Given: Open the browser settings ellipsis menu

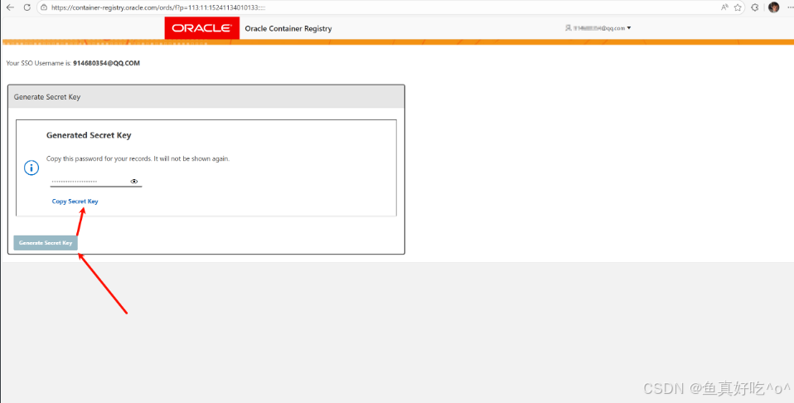Looking at the screenshot, I should (790, 7).
